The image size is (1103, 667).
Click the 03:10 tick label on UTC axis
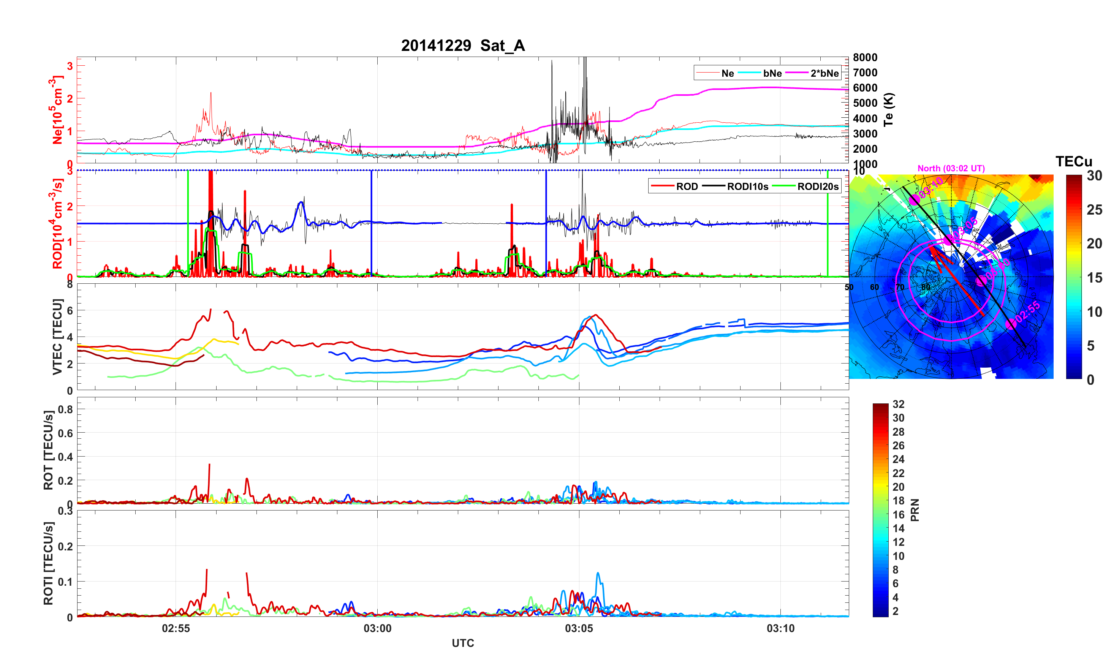tap(780, 629)
